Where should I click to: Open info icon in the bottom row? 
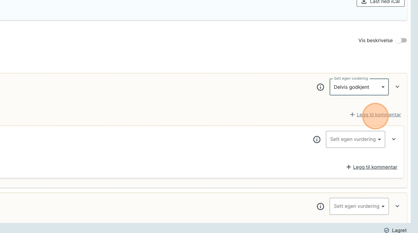point(320,207)
